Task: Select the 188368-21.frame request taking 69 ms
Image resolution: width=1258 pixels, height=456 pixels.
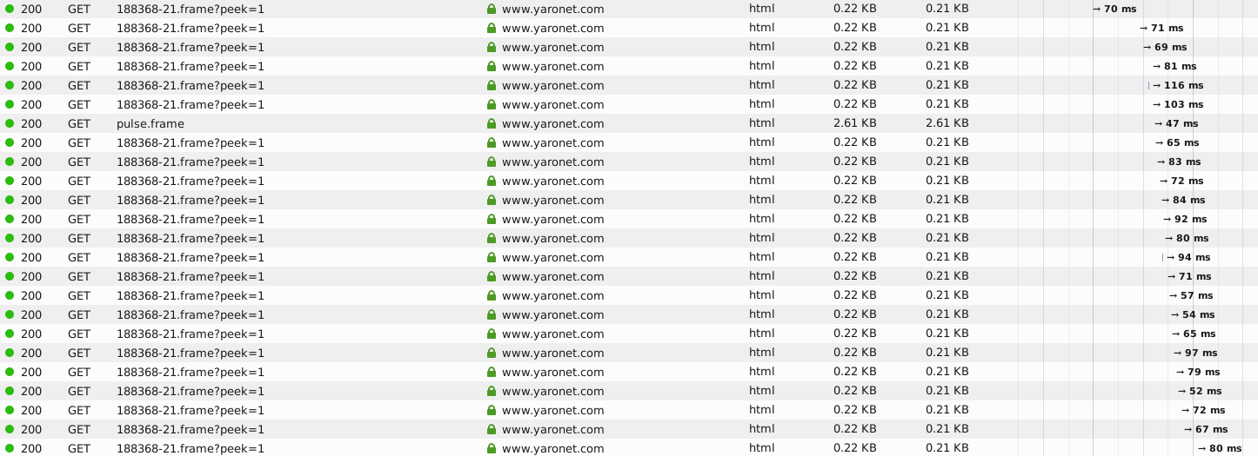Action: tap(190, 47)
